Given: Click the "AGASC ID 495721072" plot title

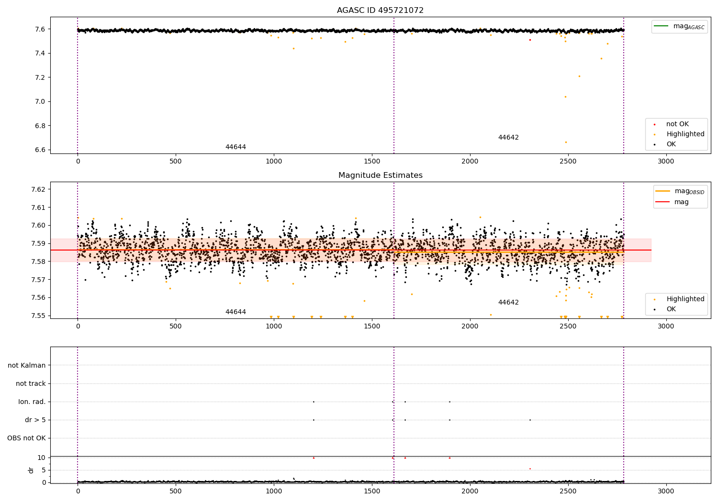Looking at the screenshot, I should point(380,11).
